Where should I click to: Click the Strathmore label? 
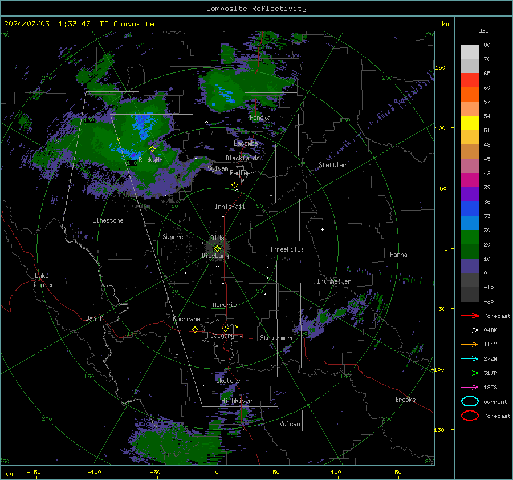pos(277,338)
